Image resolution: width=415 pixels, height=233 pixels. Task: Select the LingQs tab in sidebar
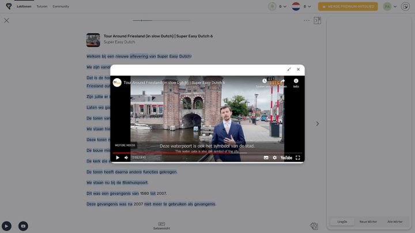coord(342,222)
